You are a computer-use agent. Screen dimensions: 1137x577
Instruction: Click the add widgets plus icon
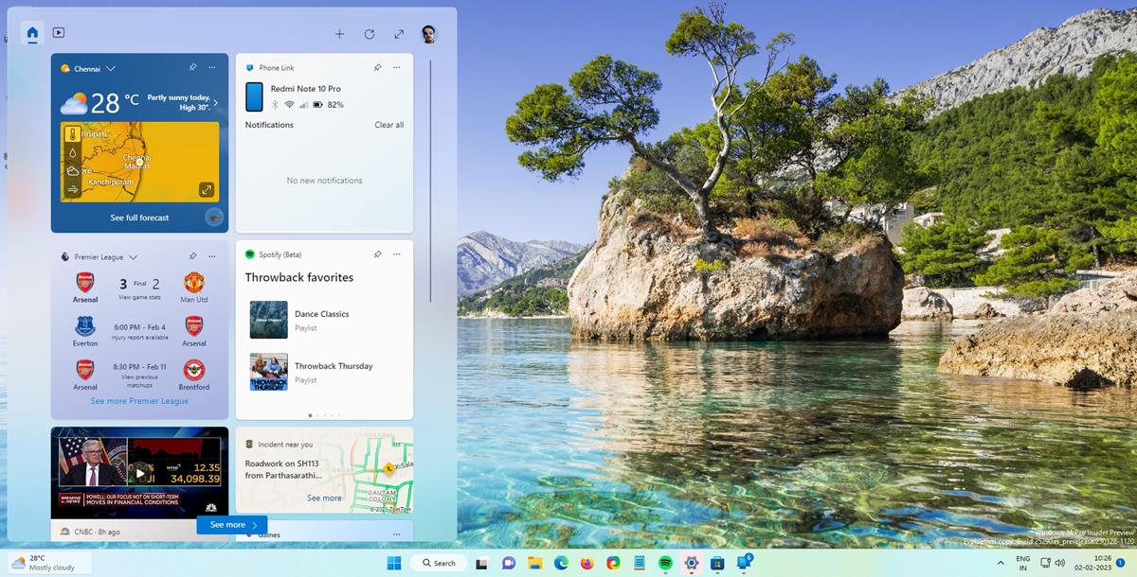click(339, 34)
